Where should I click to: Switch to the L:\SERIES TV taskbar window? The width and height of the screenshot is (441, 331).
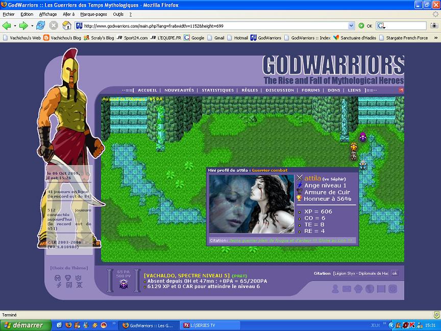coord(209,325)
